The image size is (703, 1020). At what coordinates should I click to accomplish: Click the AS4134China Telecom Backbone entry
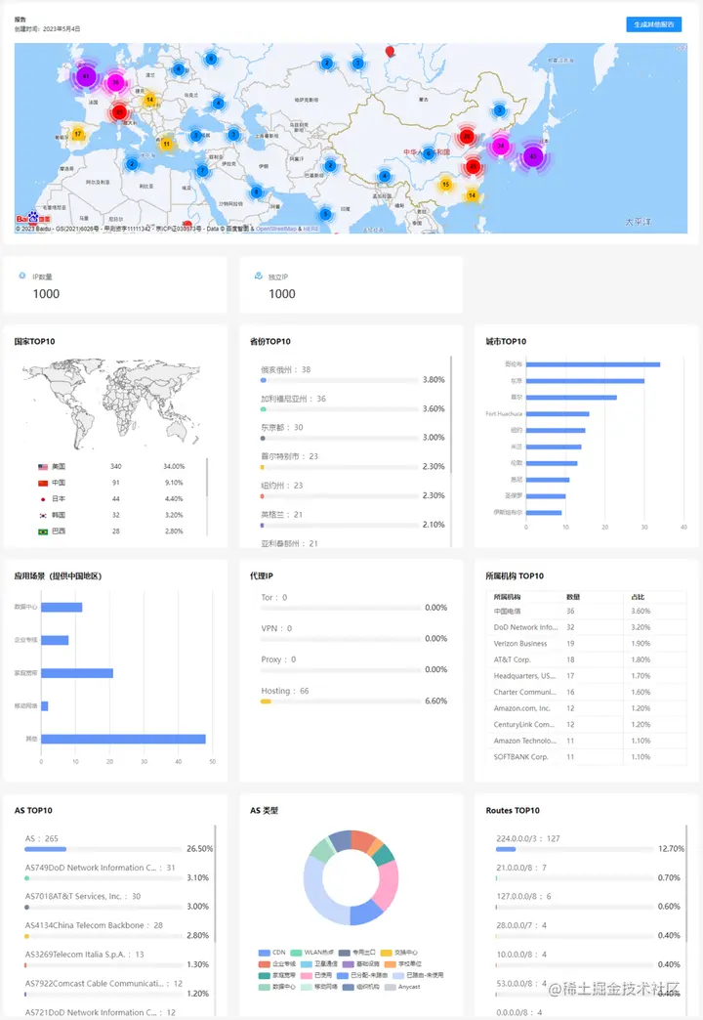(x=95, y=925)
